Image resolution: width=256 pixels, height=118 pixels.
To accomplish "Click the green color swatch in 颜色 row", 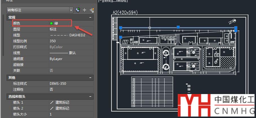I will click(51, 23).
